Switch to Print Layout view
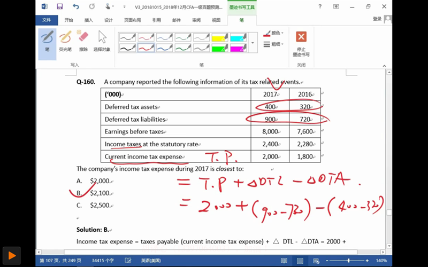The width and height of the screenshot is (428, 267). click(300, 261)
